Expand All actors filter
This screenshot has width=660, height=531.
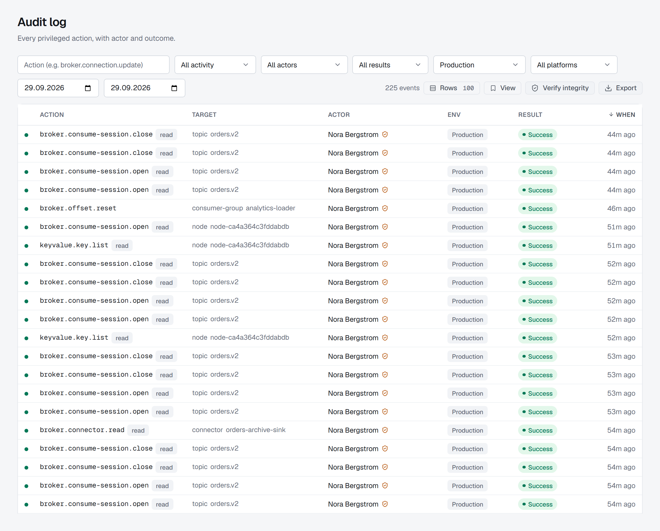[304, 65]
